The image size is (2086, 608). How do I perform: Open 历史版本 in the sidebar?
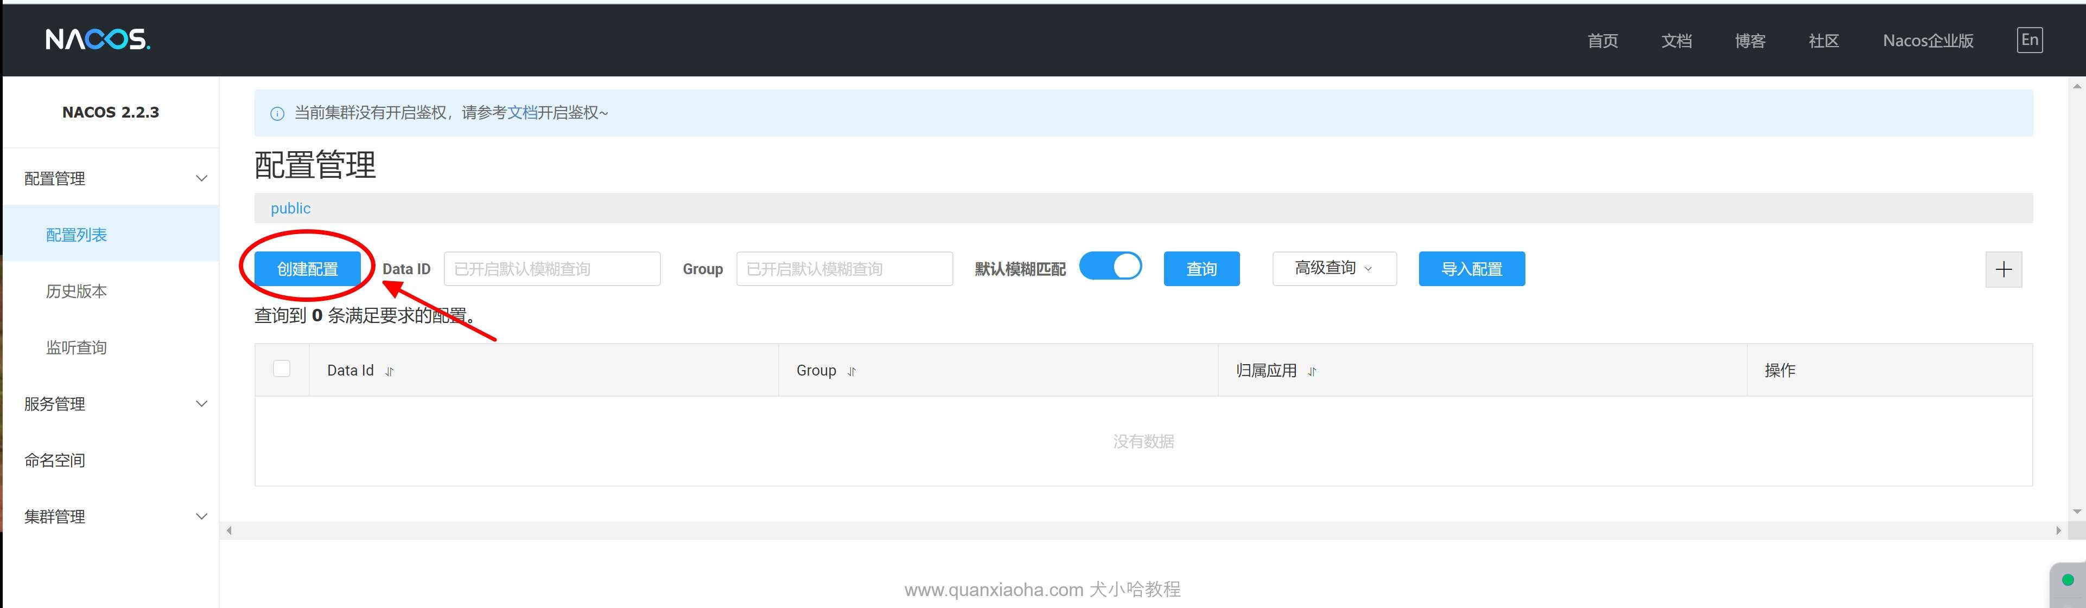[76, 291]
